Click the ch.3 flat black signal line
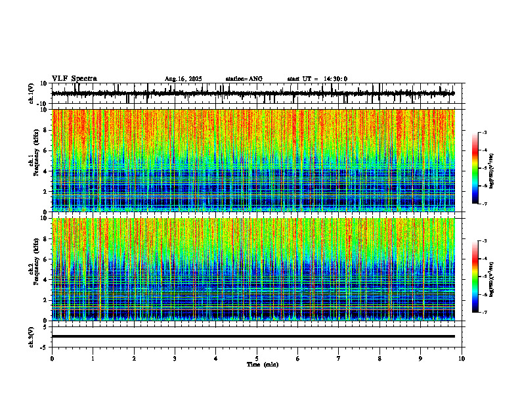Screen dimensions: 520x402 (253, 336)
